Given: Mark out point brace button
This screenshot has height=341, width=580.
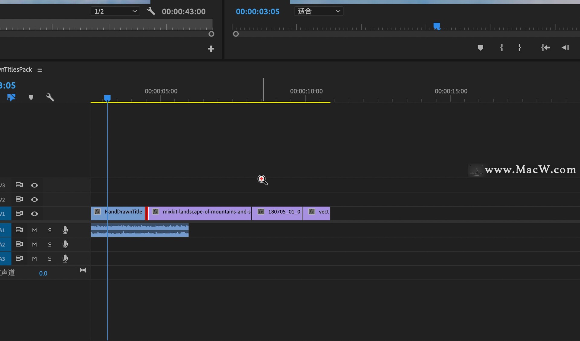Looking at the screenshot, I should (520, 48).
